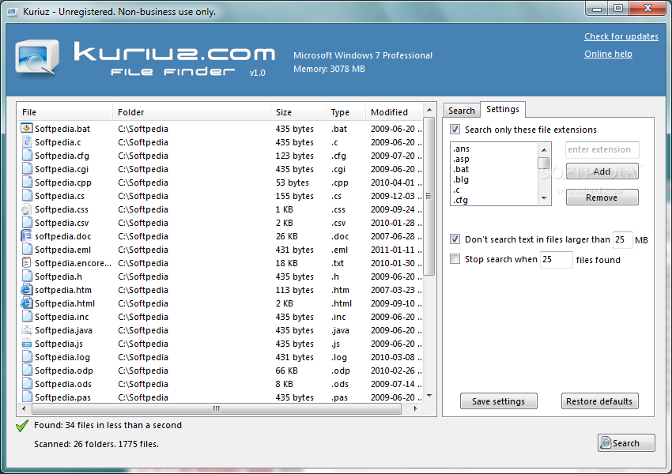Screen dimensions: 672x474
Task: Click the Softpedia.odp file icon
Action: (x=27, y=370)
